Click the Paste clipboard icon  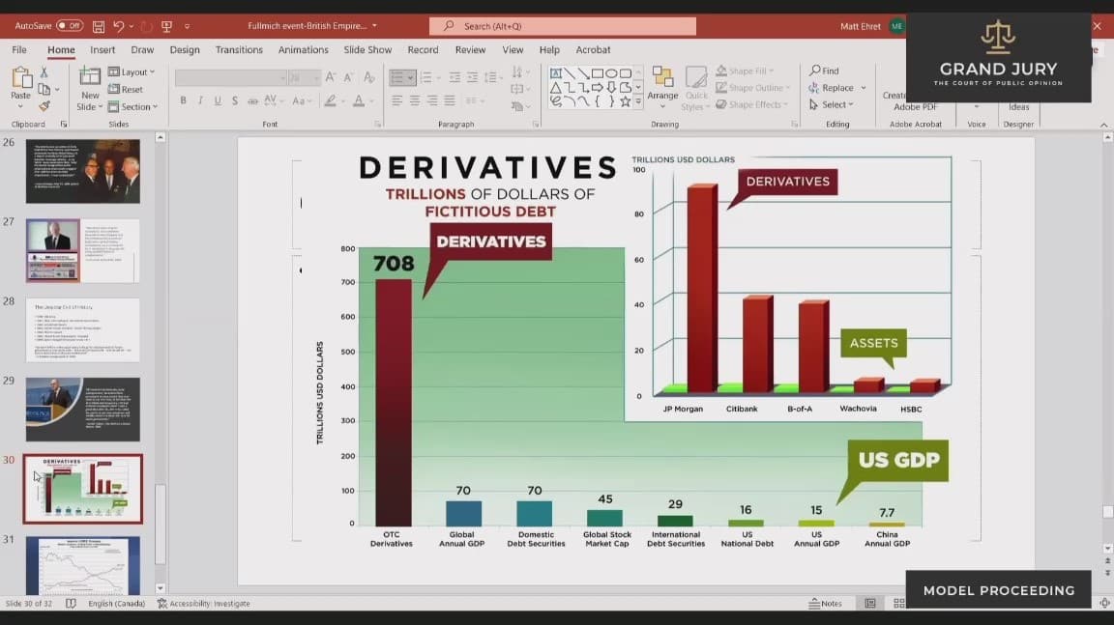pos(20,81)
